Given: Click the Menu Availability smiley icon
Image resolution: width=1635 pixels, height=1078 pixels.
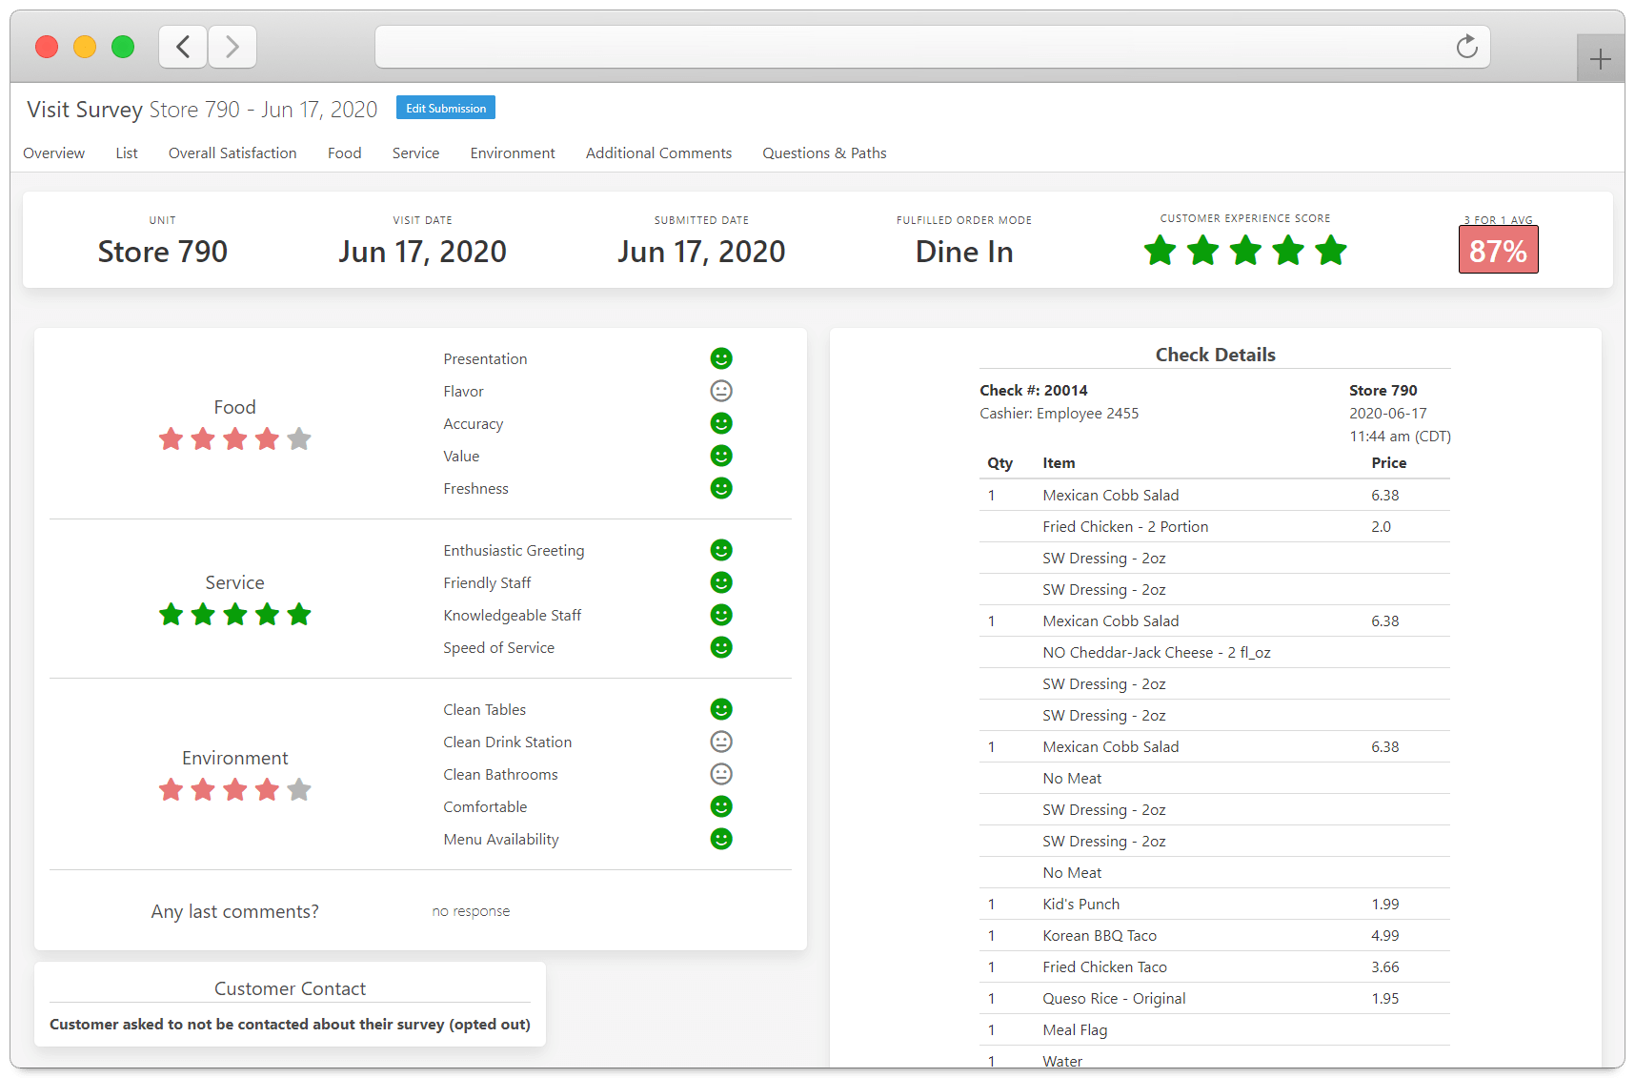Looking at the screenshot, I should pos(721,839).
